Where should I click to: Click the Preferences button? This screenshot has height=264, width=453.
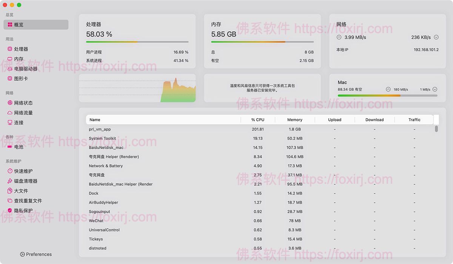(x=35, y=254)
